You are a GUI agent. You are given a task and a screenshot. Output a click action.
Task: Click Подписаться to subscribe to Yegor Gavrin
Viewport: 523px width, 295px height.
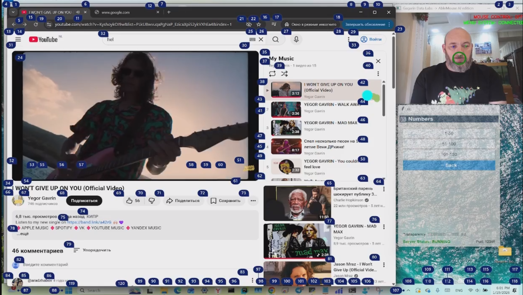pos(84,201)
